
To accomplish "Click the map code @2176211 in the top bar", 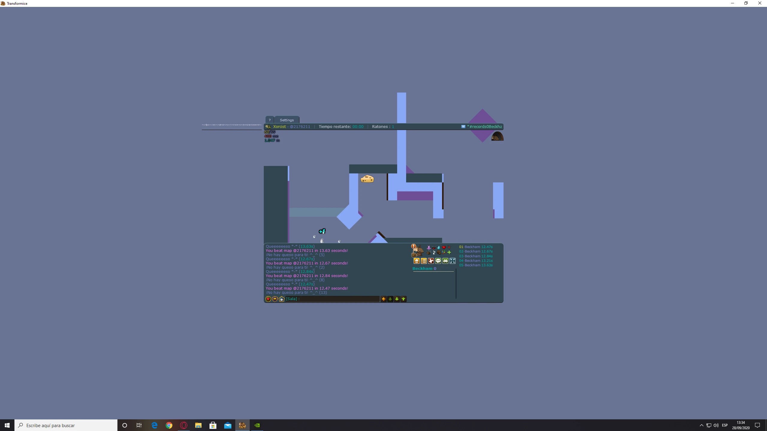I will 300,126.
